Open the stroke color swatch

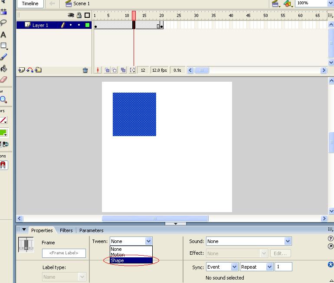pyautogui.click(x=3, y=120)
